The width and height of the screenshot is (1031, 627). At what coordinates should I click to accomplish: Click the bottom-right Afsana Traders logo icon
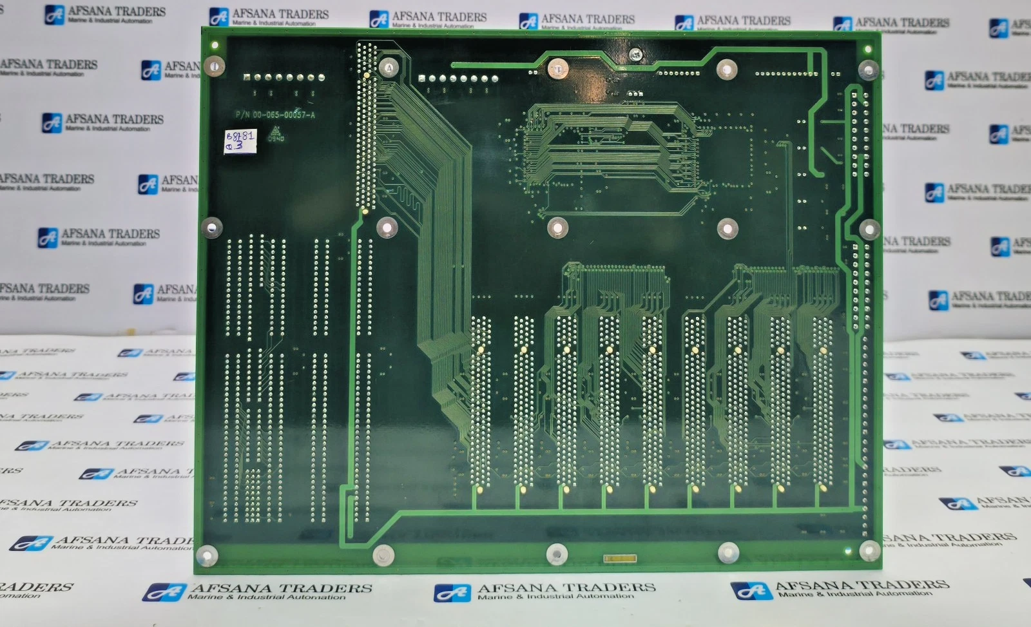[750, 590]
